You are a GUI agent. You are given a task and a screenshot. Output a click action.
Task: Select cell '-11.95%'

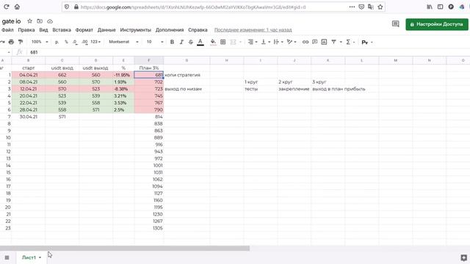pyautogui.click(x=123, y=75)
